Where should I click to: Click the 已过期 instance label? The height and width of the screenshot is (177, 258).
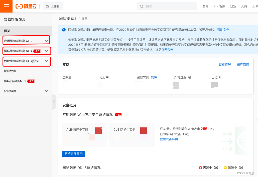tap(216, 77)
